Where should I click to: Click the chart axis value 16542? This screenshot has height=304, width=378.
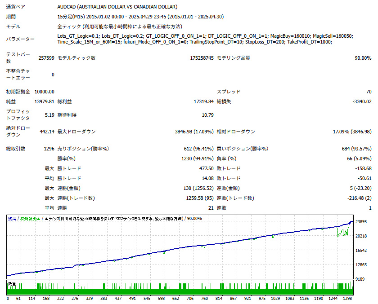361,251
